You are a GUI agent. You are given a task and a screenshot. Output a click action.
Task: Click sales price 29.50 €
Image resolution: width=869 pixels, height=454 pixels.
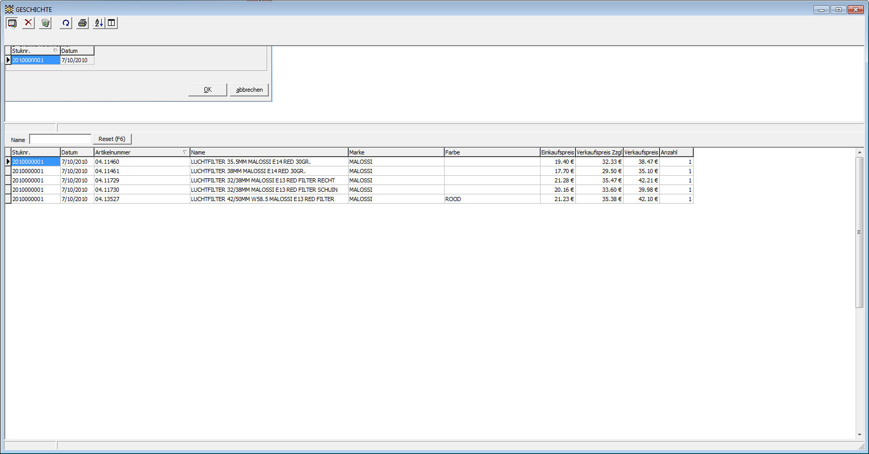[x=599, y=171]
